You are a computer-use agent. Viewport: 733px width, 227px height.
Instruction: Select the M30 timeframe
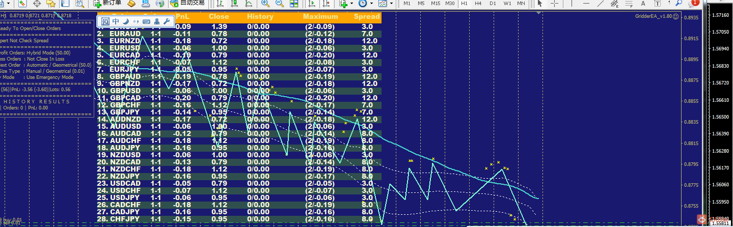pos(450,3)
